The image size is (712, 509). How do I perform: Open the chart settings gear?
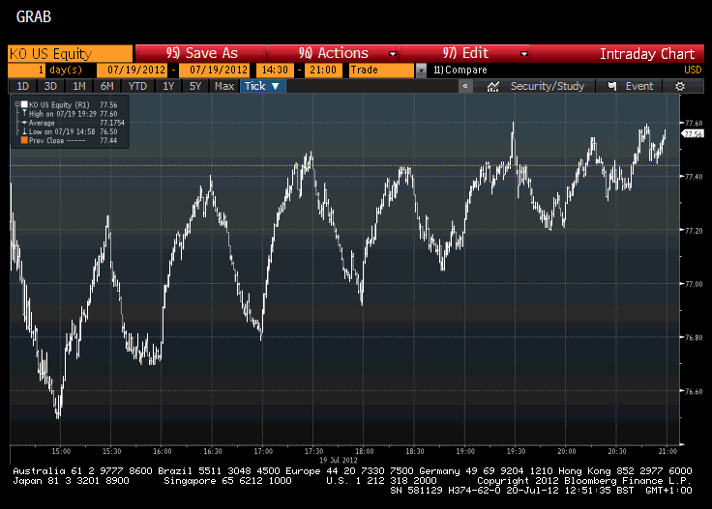click(681, 86)
